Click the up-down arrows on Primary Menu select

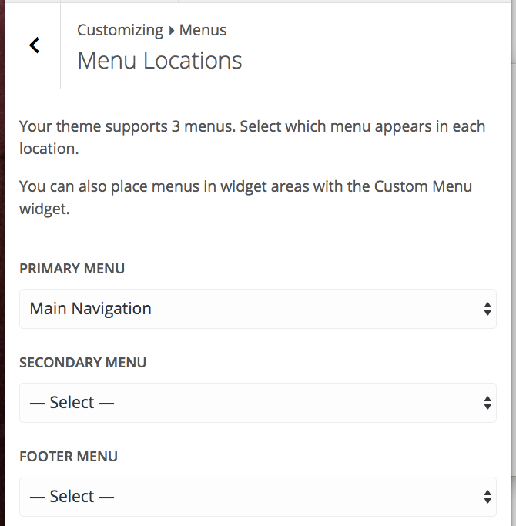(x=487, y=309)
